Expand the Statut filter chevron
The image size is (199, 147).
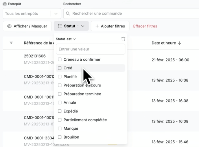83,26
